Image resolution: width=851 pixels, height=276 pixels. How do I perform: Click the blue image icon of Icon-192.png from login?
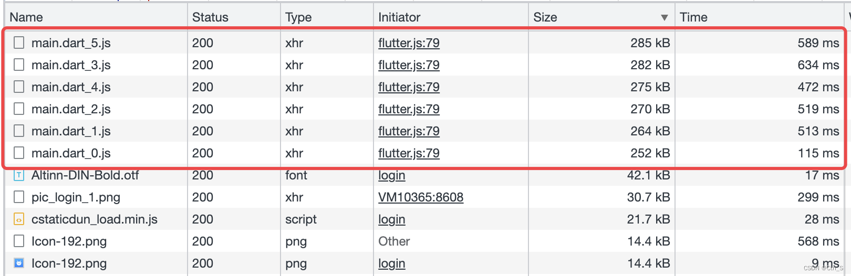pyautogui.click(x=19, y=263)
